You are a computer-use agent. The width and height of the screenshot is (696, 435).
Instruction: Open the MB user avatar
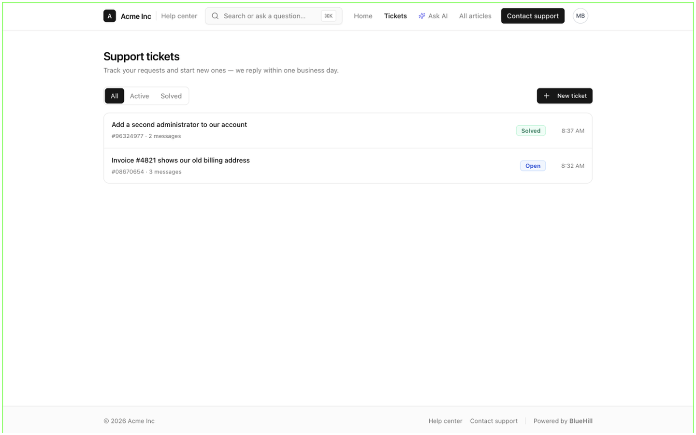580,16
